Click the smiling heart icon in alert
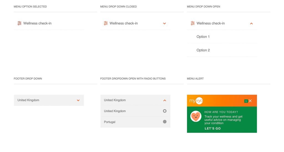The height and width of the screenshot is (152, 284). 196,116
